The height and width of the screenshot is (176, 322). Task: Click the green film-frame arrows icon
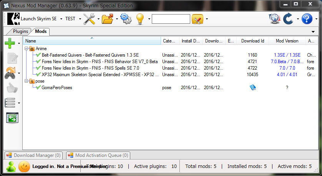pos(12,118)
